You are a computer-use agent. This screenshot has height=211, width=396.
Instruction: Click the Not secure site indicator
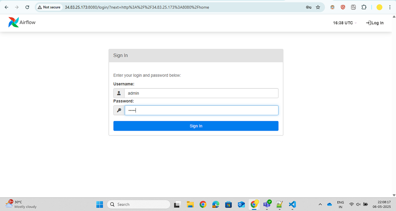click(x=49, y=7)
